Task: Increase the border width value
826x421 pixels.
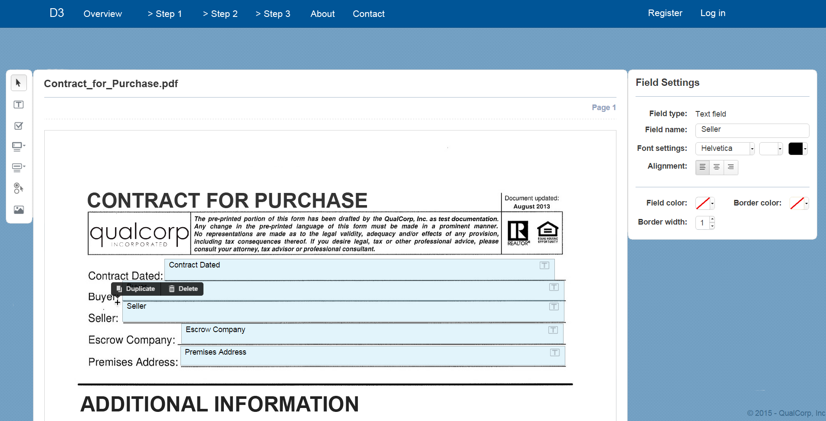Action: (712, 219)
